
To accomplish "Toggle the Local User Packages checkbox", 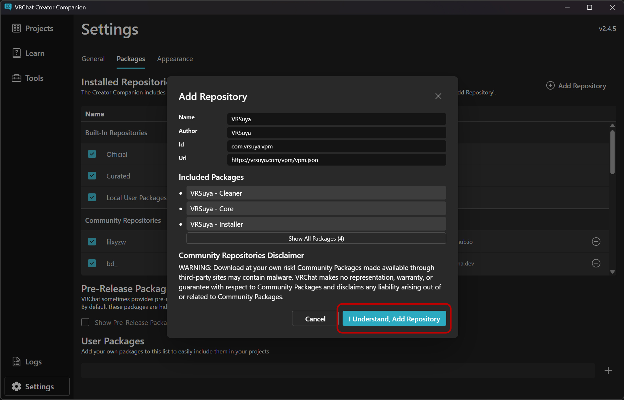I will tap(92, 197).
